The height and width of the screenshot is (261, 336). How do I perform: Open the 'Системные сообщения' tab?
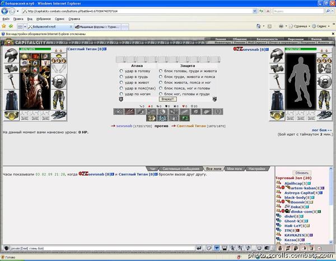(181, 169)
